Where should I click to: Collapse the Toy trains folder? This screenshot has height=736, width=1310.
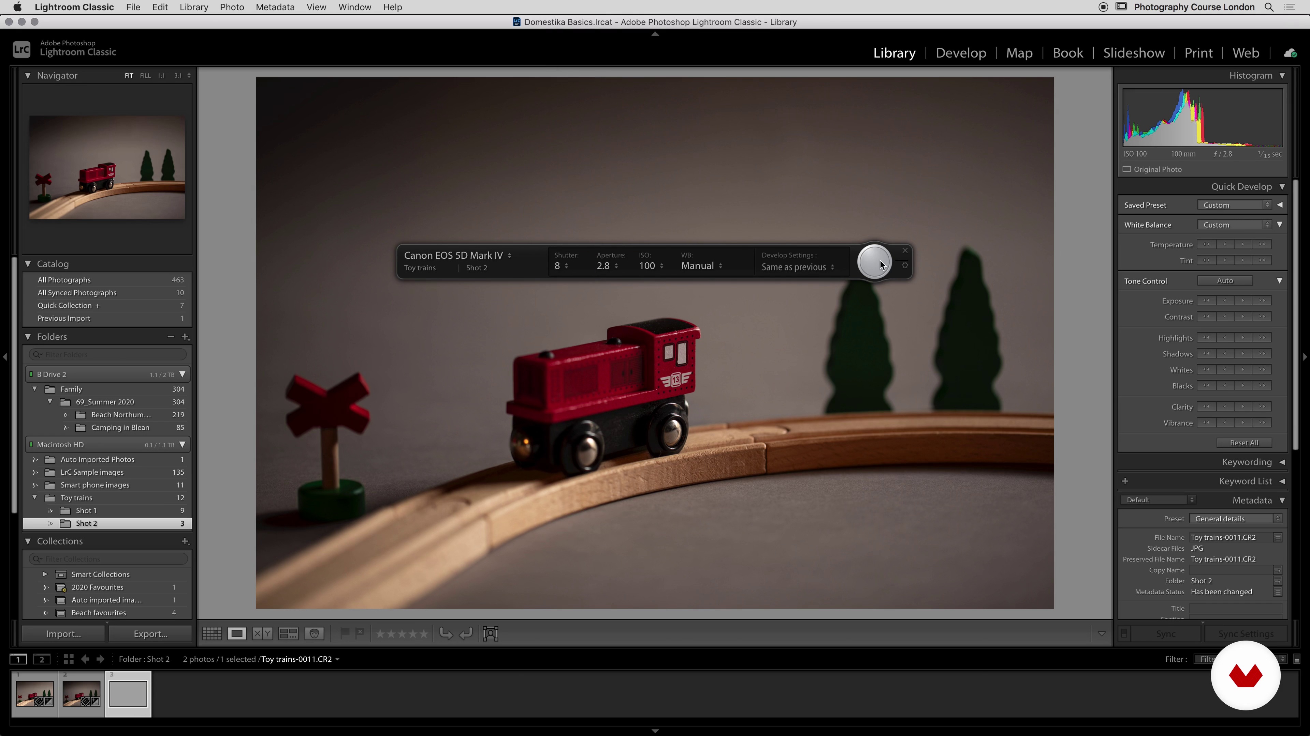pyautogui.click(x=34, y=498)
